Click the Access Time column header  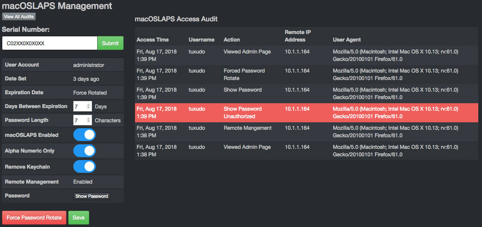point(153,40)
